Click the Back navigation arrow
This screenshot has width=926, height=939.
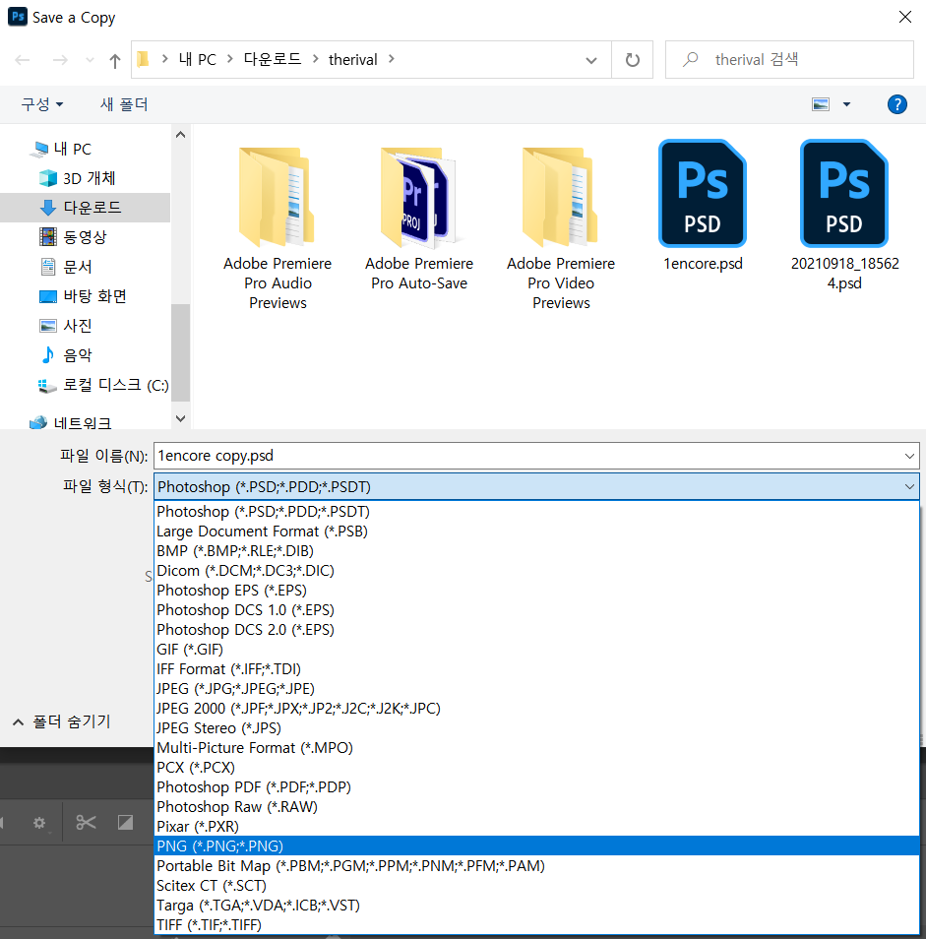pyautogui.click(x=23, y=60)
